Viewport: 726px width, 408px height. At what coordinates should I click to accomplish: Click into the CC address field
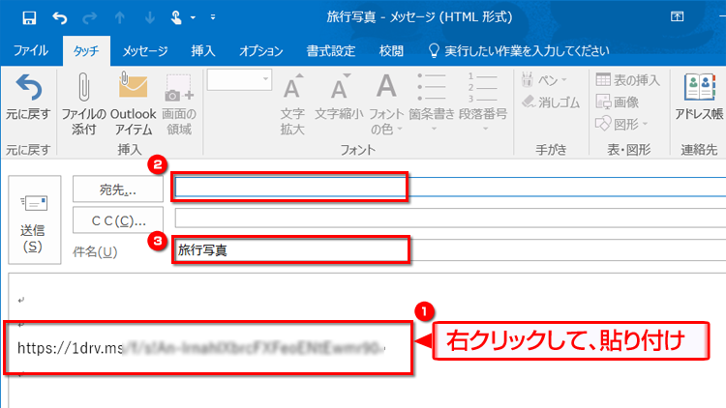point(450,218)
